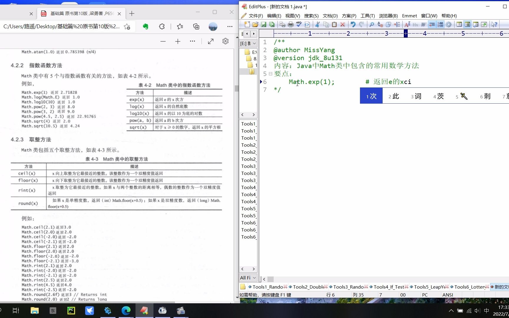Open the 文件(F) menu
The height and width of the screenshot is (318, 509).
tap(256, 16)
